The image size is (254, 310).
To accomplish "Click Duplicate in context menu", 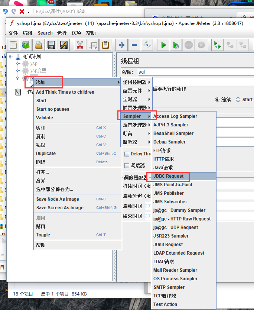I will click(78, 154).
